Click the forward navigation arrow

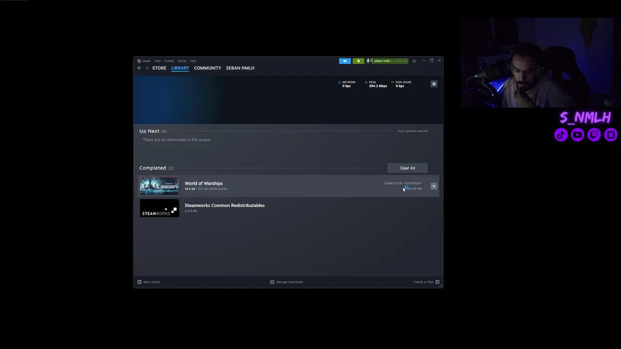coord(147,68)
